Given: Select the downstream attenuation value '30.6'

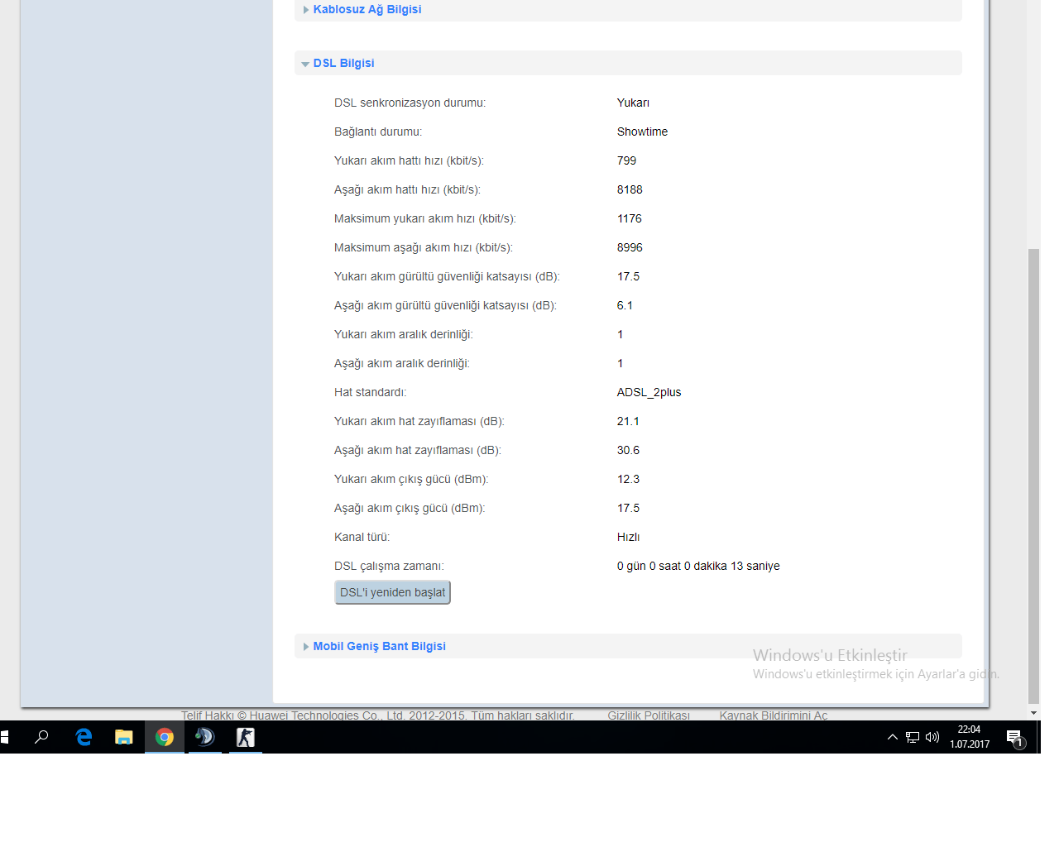Looking at the screenshot, I should [x=628, y=450].
